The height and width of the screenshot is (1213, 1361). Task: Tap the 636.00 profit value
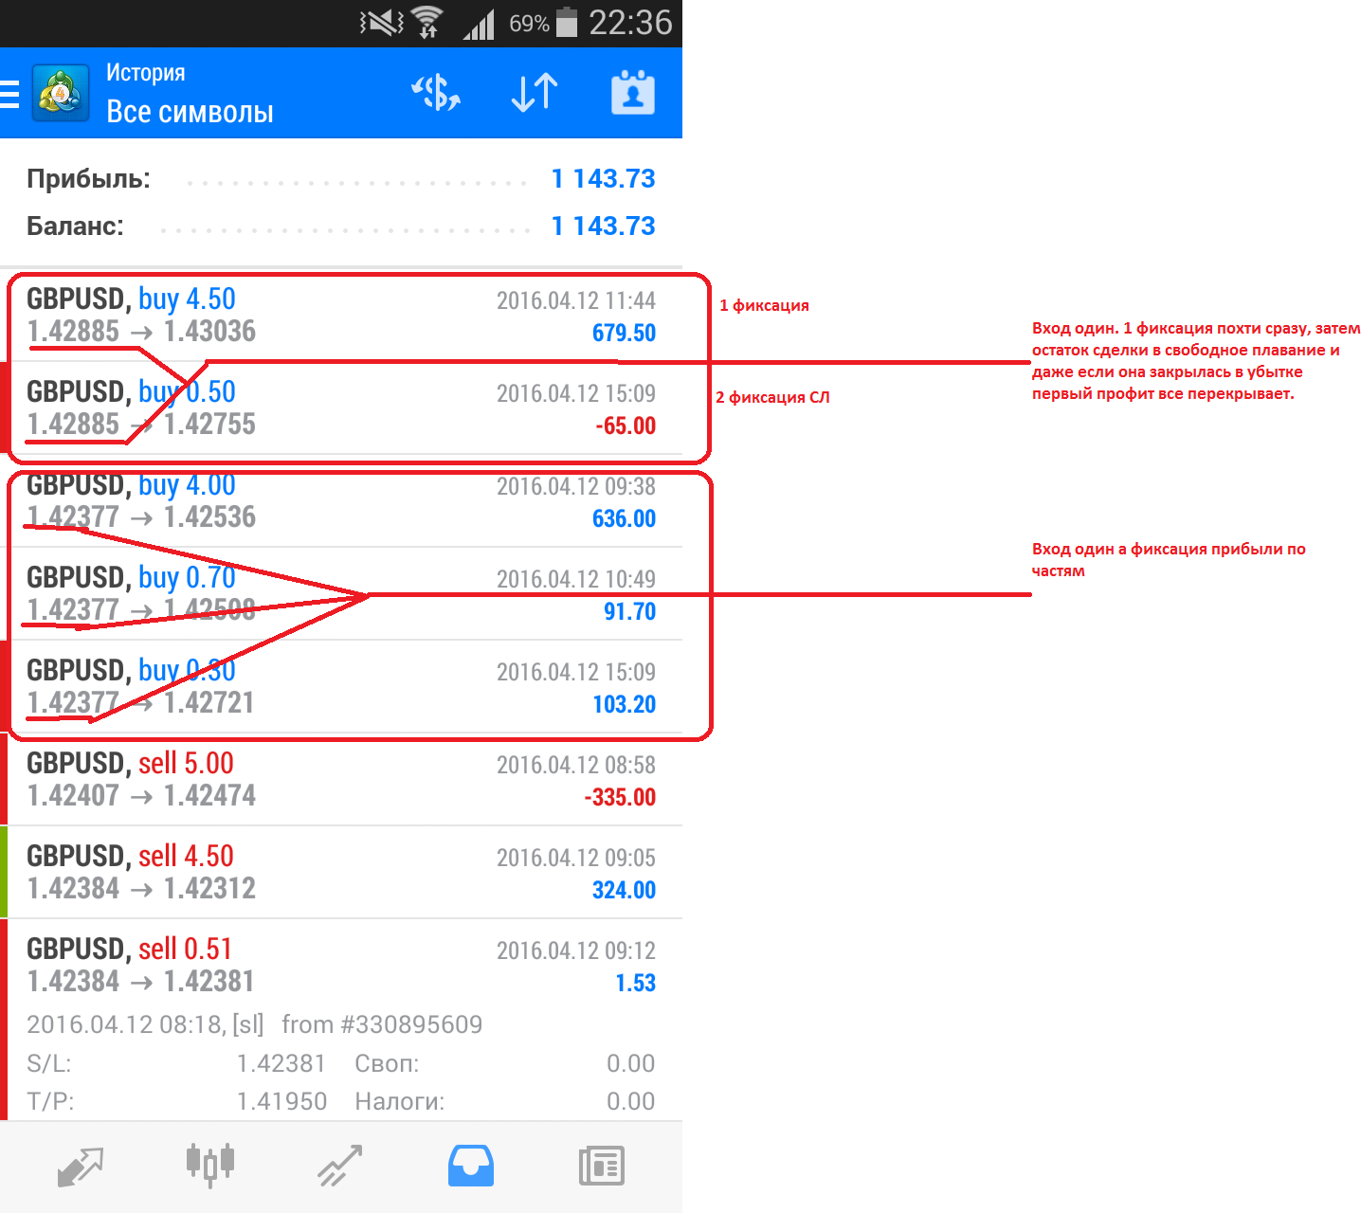coord(624,518)
